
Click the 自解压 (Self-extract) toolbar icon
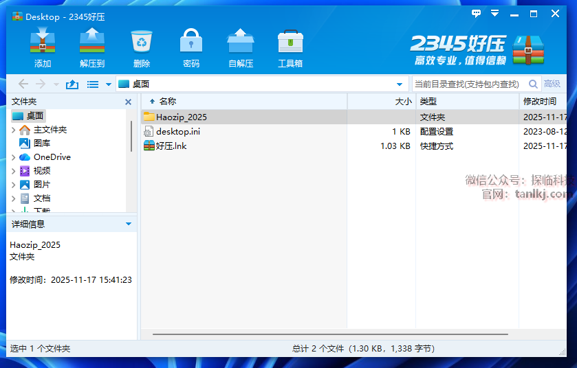241,41
